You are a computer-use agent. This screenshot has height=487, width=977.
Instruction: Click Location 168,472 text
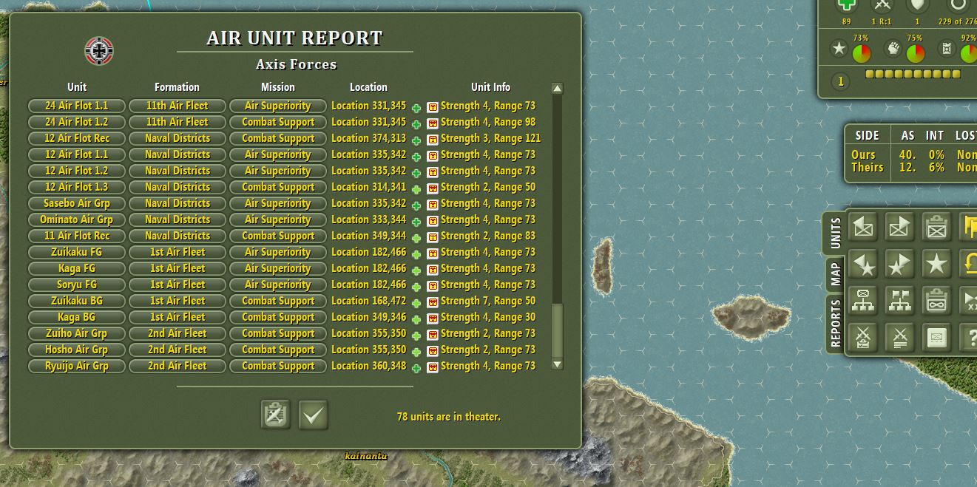pyautogui.click(x=368, y=301)
